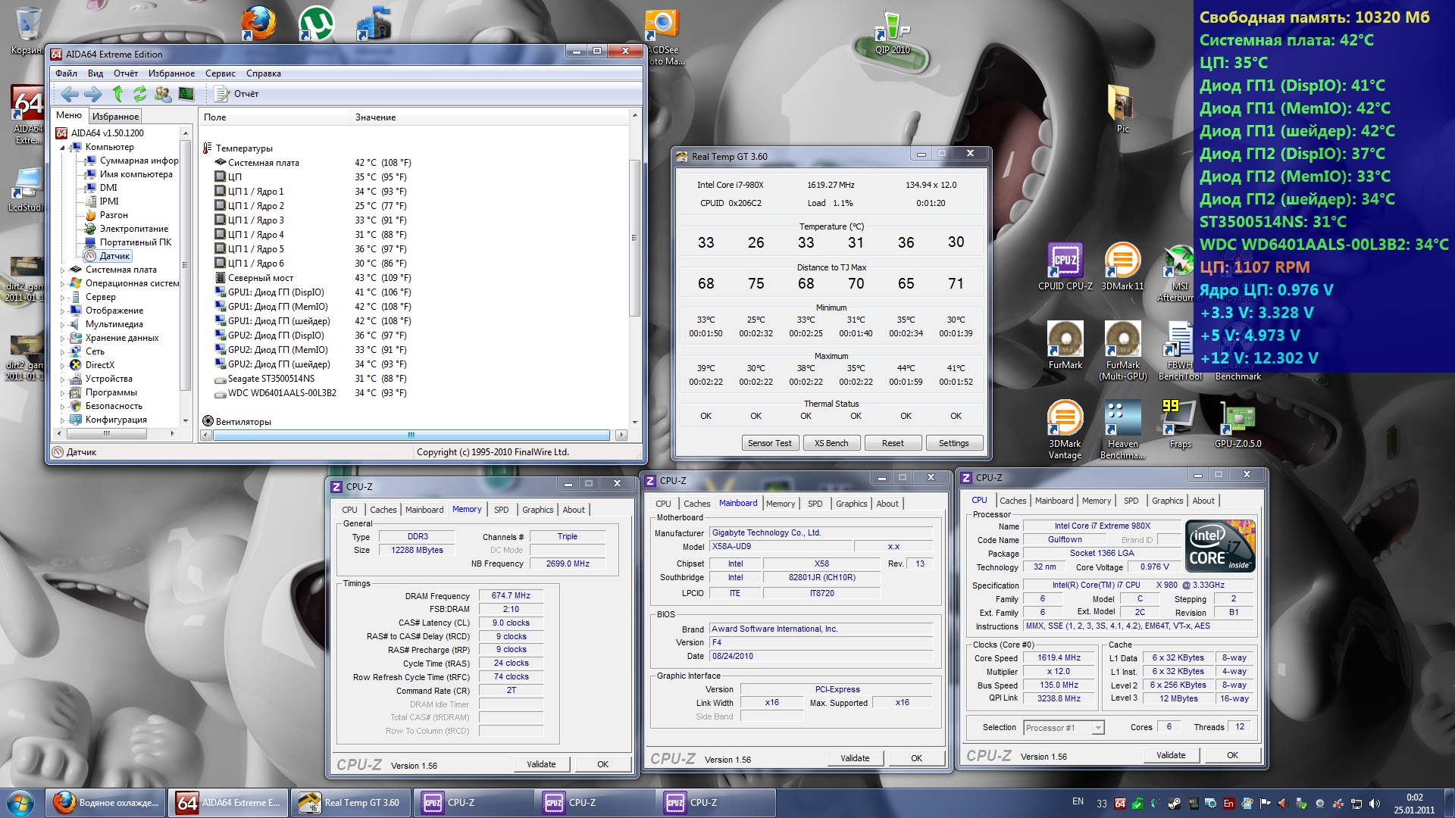Click the AIDA64 sensor list vertical scrollbar

coord(634,269)
